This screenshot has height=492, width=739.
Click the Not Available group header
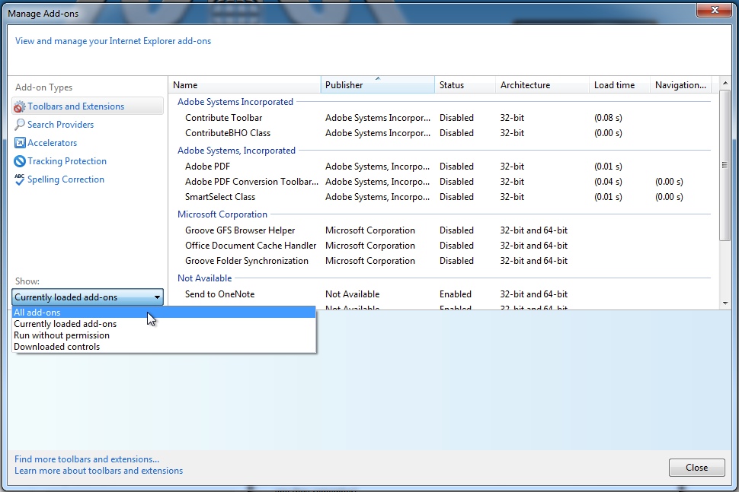[x=204, y=278]
